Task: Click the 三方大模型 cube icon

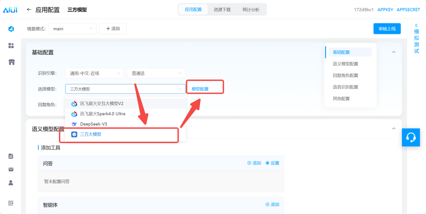Action: [x=74, y=134]
